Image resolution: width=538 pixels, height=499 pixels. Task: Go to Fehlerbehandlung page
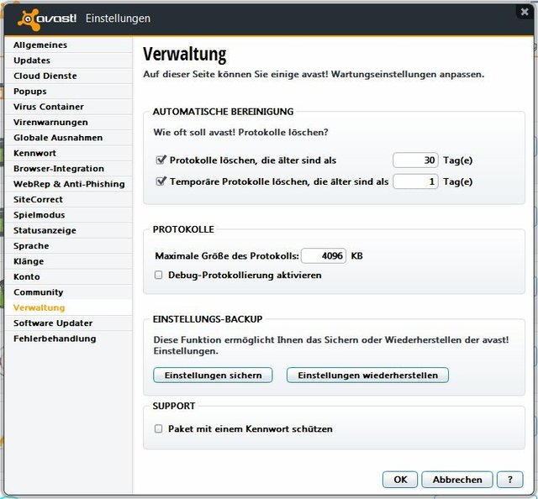[x=69, y=339]
